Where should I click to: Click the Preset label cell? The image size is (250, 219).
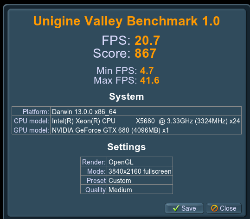(94, 180)
